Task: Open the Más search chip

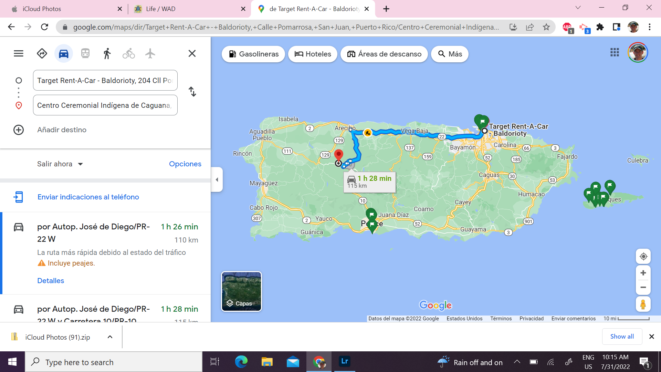Action: (450, 54)
